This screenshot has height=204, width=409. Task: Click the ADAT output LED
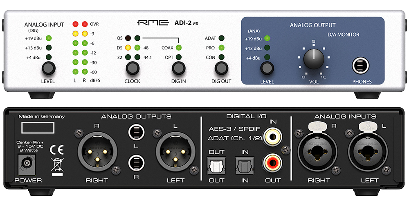221,38
